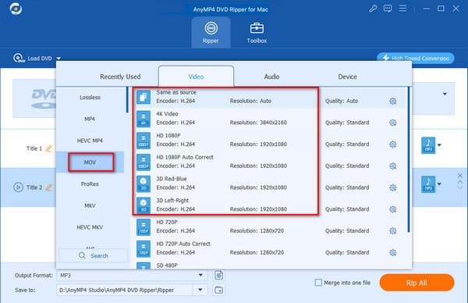The height and width of the screenshot is (303, 468).
Task: Open output folder icon beside Save to
Action: click(218, 290)
